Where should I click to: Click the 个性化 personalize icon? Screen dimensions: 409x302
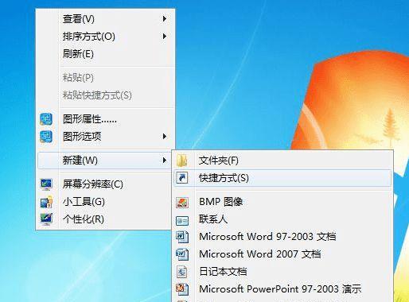46,219
